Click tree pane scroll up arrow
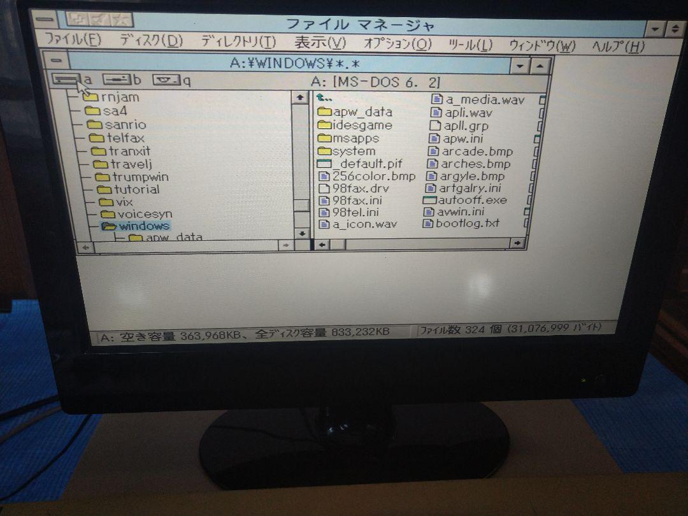This screenshot has width=688, height=516. click(300, 97)
